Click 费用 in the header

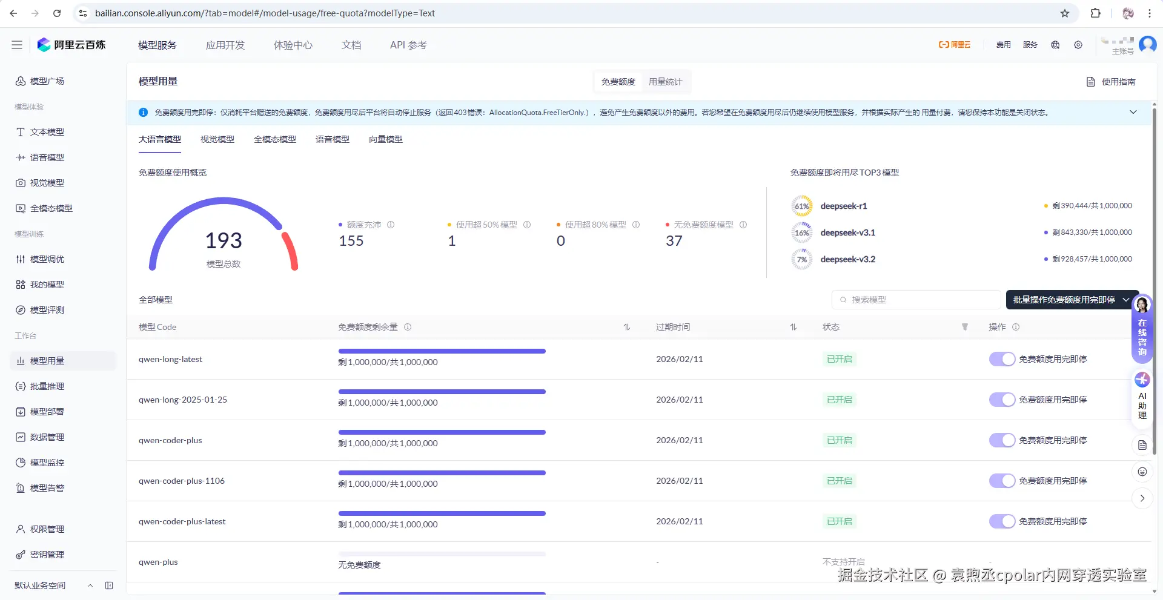click(x=1004, y=45)
